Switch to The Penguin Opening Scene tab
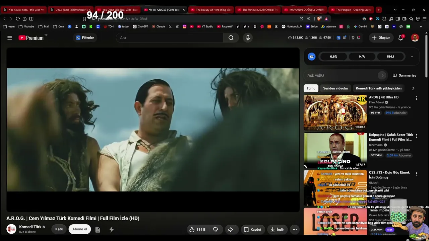Image resolution: width=429 pixels, height=241 pixels. [351, 10]
